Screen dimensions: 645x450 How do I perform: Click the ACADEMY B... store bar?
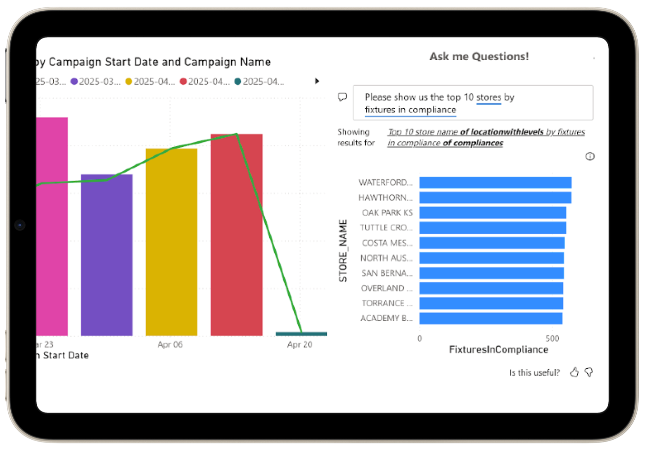pyautogui.click(x=491, y=318)
